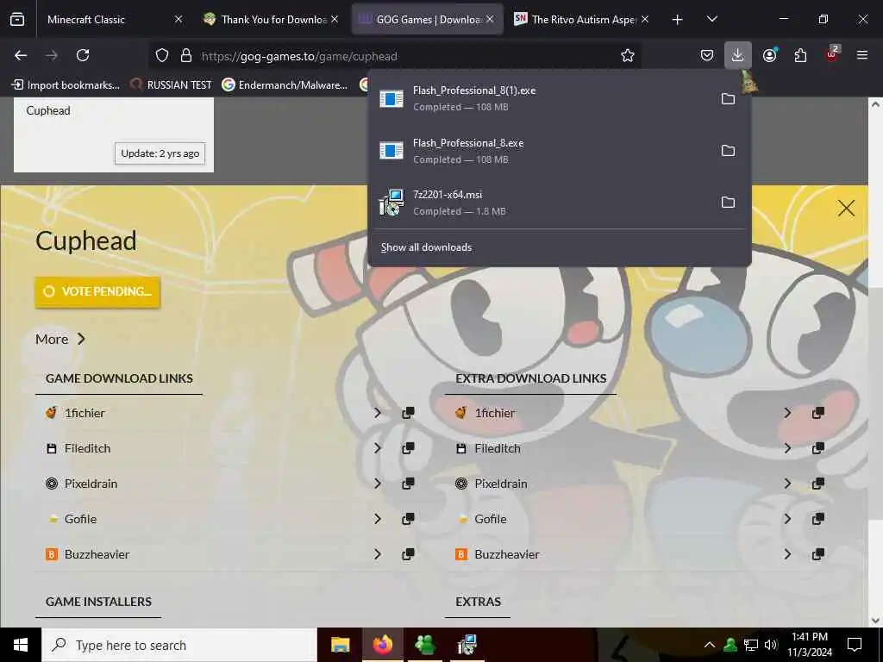Open the Firefox downloads panel button
This screenshot has height=662, width=883.
(738, 55)
